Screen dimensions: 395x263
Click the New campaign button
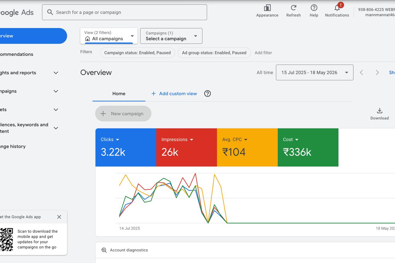[x=123, y=114]
